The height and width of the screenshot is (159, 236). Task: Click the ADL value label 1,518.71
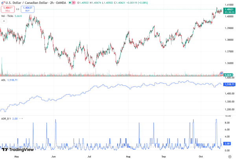[229, 84]
